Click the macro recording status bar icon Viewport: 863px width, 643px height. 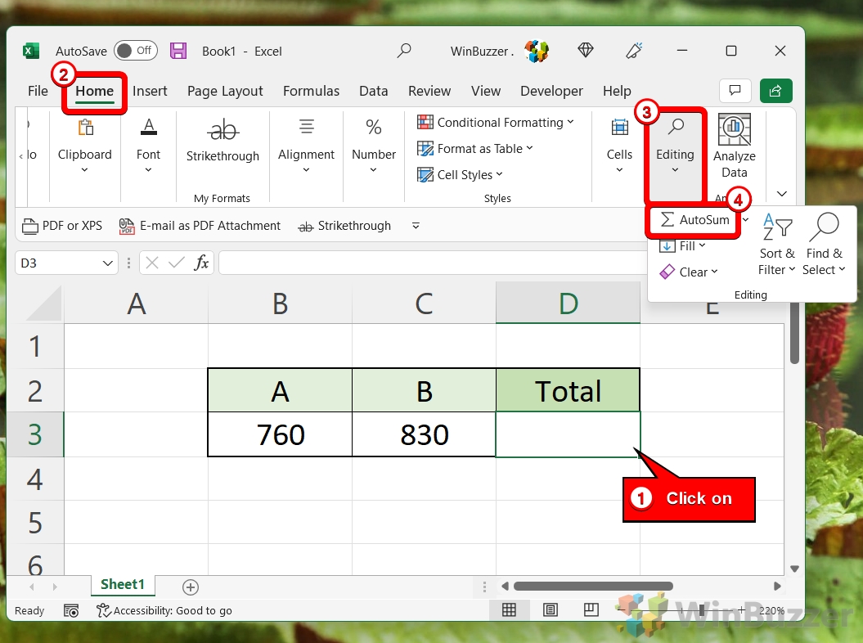[71, 610]
